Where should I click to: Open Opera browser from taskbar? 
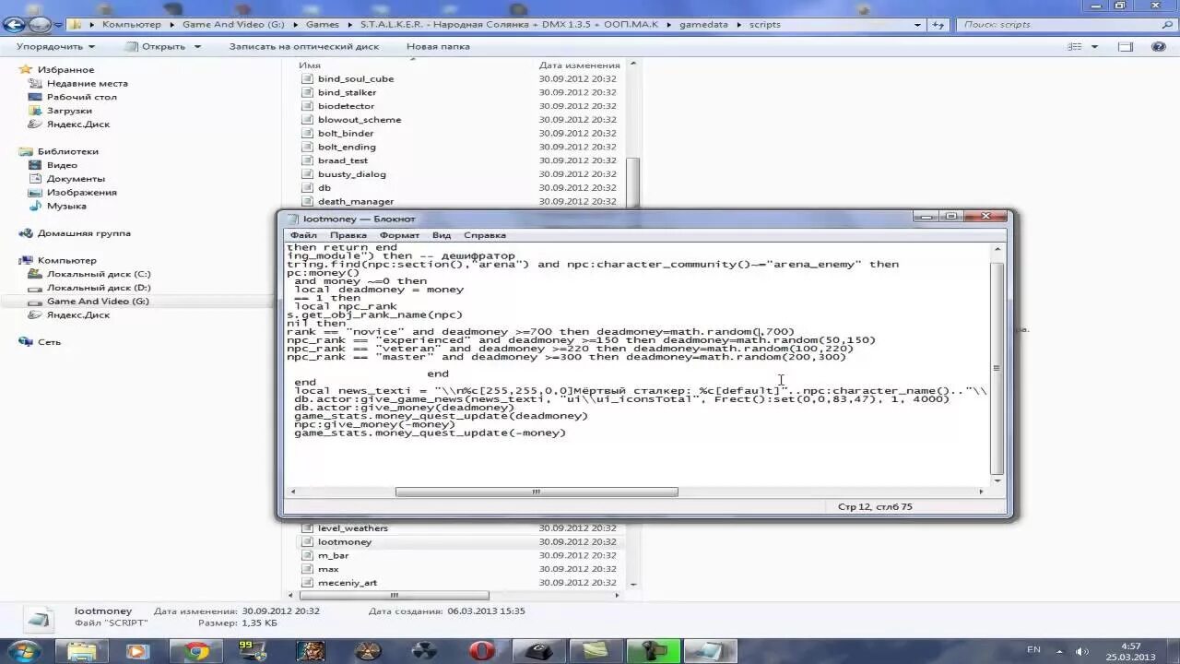482,651
